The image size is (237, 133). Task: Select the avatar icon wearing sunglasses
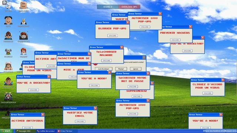[8, 35]
